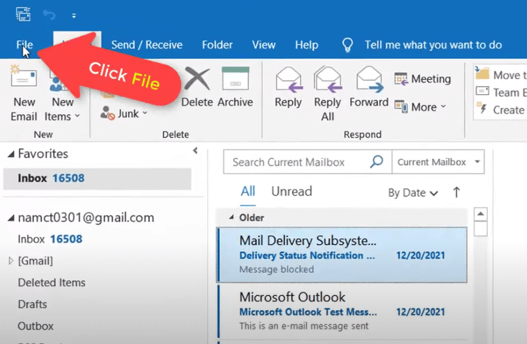Click the Send/Receive All Folders quick access icon
Screen dimensions: 527x344
coord(23,15)
